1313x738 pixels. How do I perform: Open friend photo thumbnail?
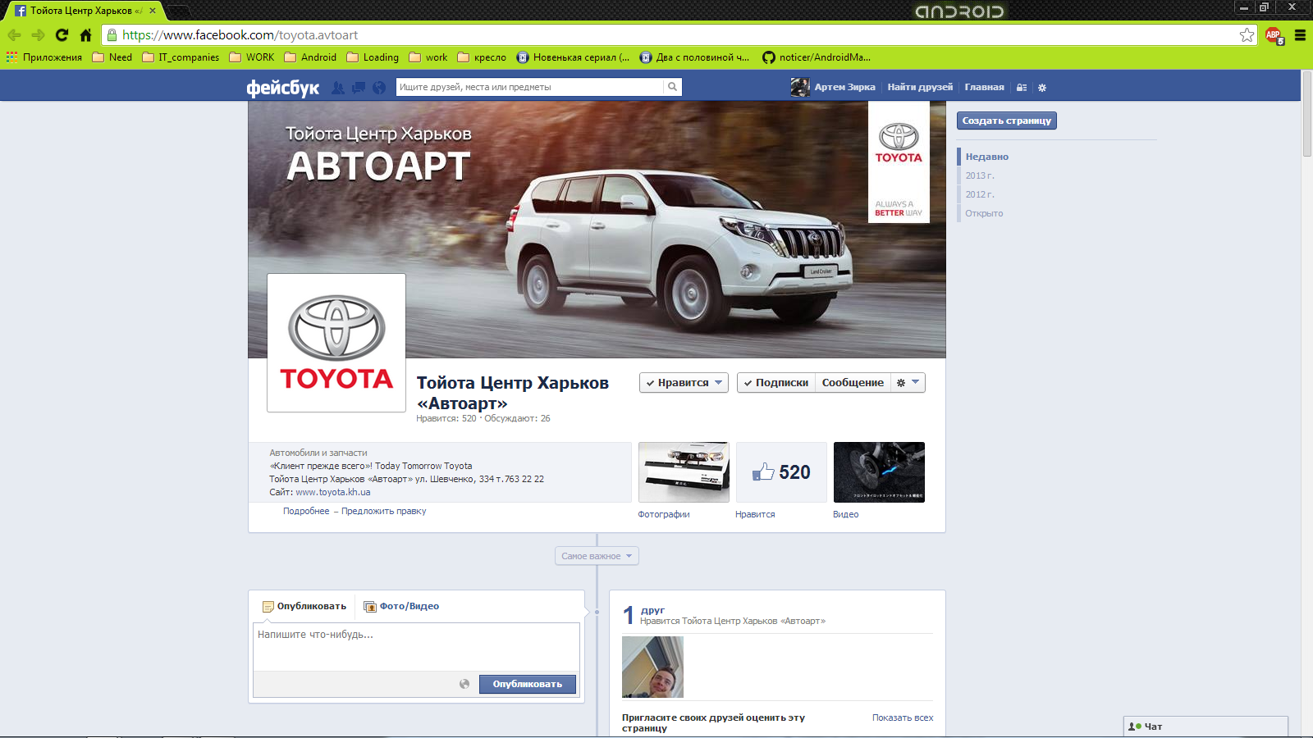point(652,667)
